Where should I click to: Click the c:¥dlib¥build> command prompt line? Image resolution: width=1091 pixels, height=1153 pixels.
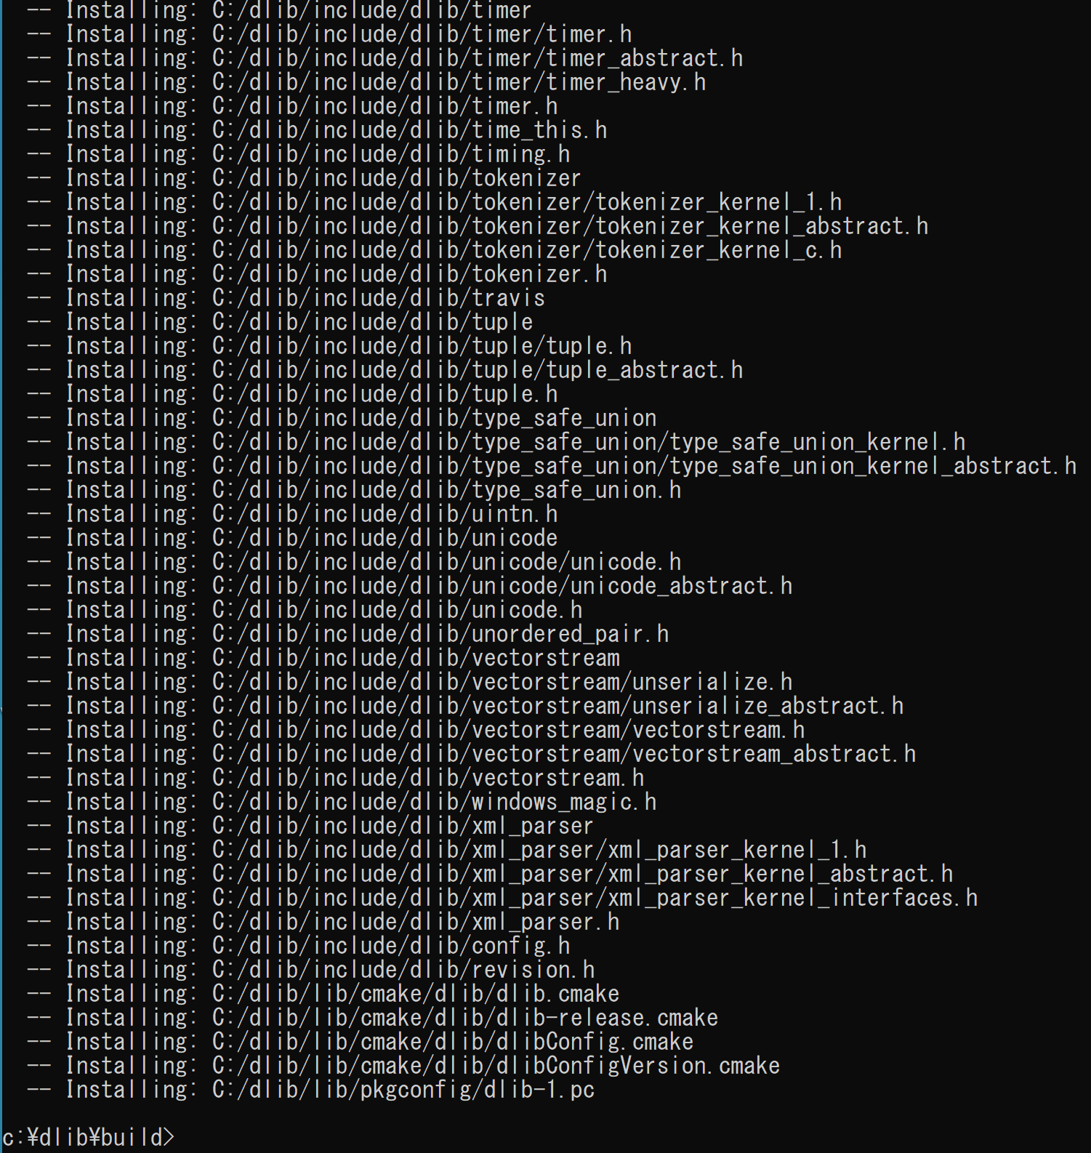[x=89, y=1137]
